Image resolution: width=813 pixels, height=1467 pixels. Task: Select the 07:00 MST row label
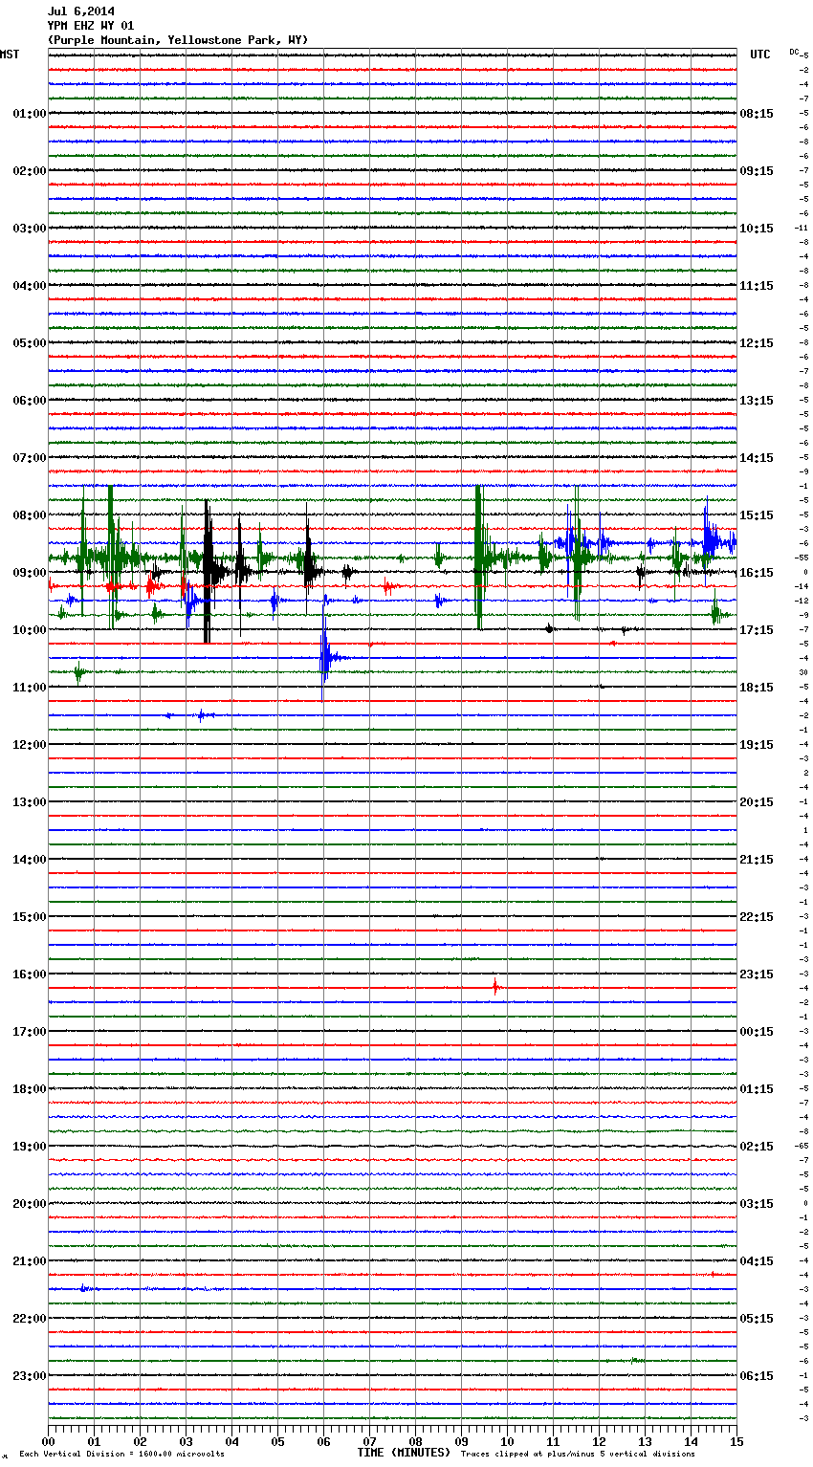click(x=30, y=458)
